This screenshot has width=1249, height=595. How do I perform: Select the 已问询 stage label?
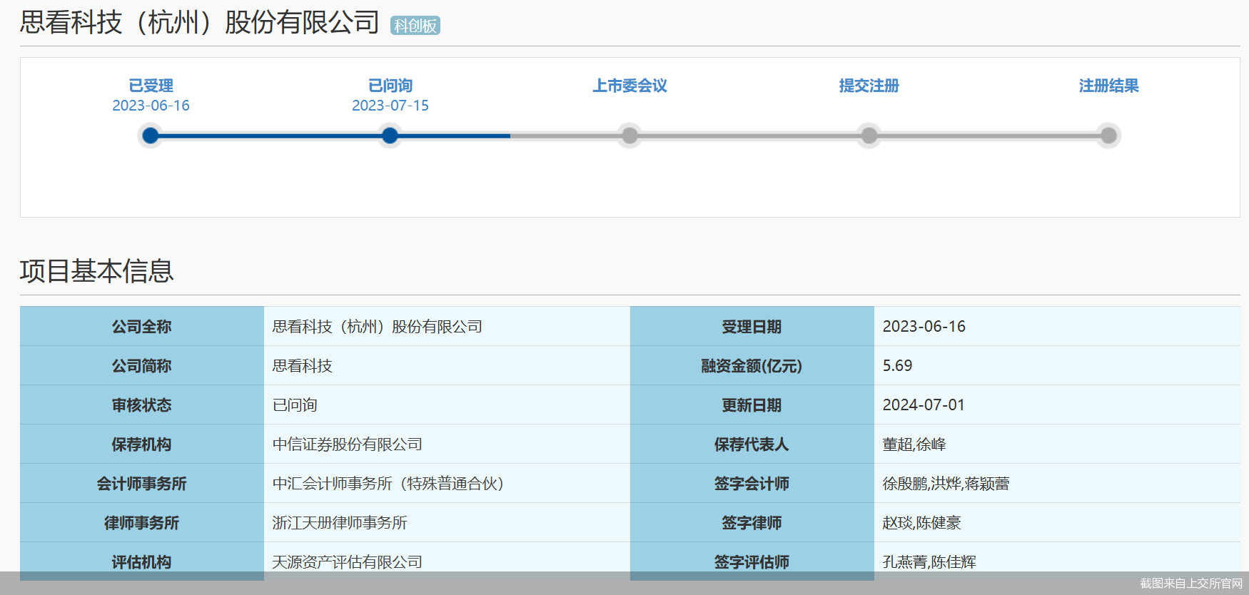(390, 86)
